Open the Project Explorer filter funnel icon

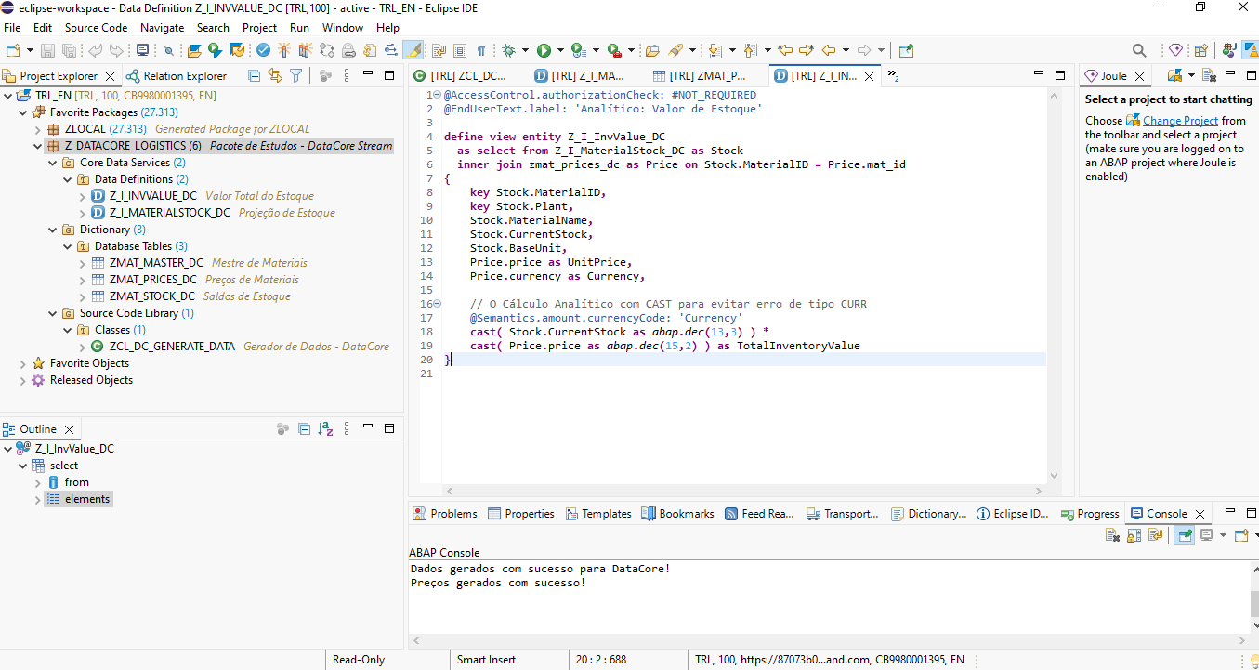(x=295, y=76)
